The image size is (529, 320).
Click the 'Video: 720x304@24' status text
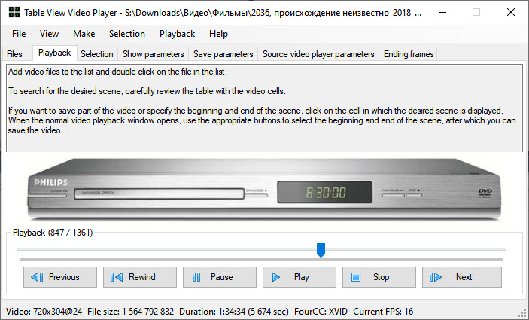click(x=44, y=311)
